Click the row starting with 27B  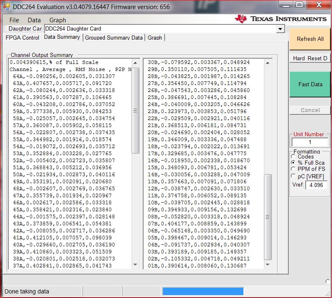[197, 83]
